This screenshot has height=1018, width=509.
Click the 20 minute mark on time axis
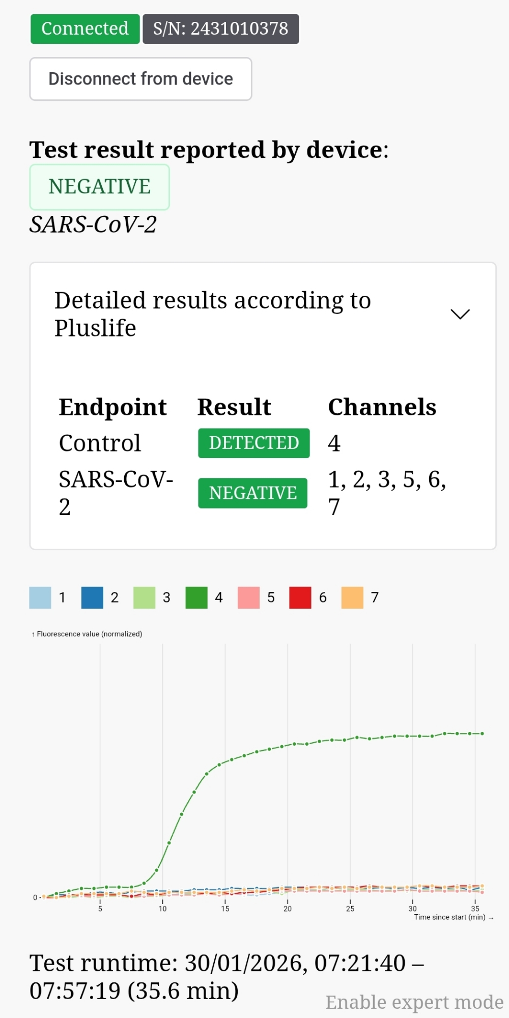coord(288,909)
